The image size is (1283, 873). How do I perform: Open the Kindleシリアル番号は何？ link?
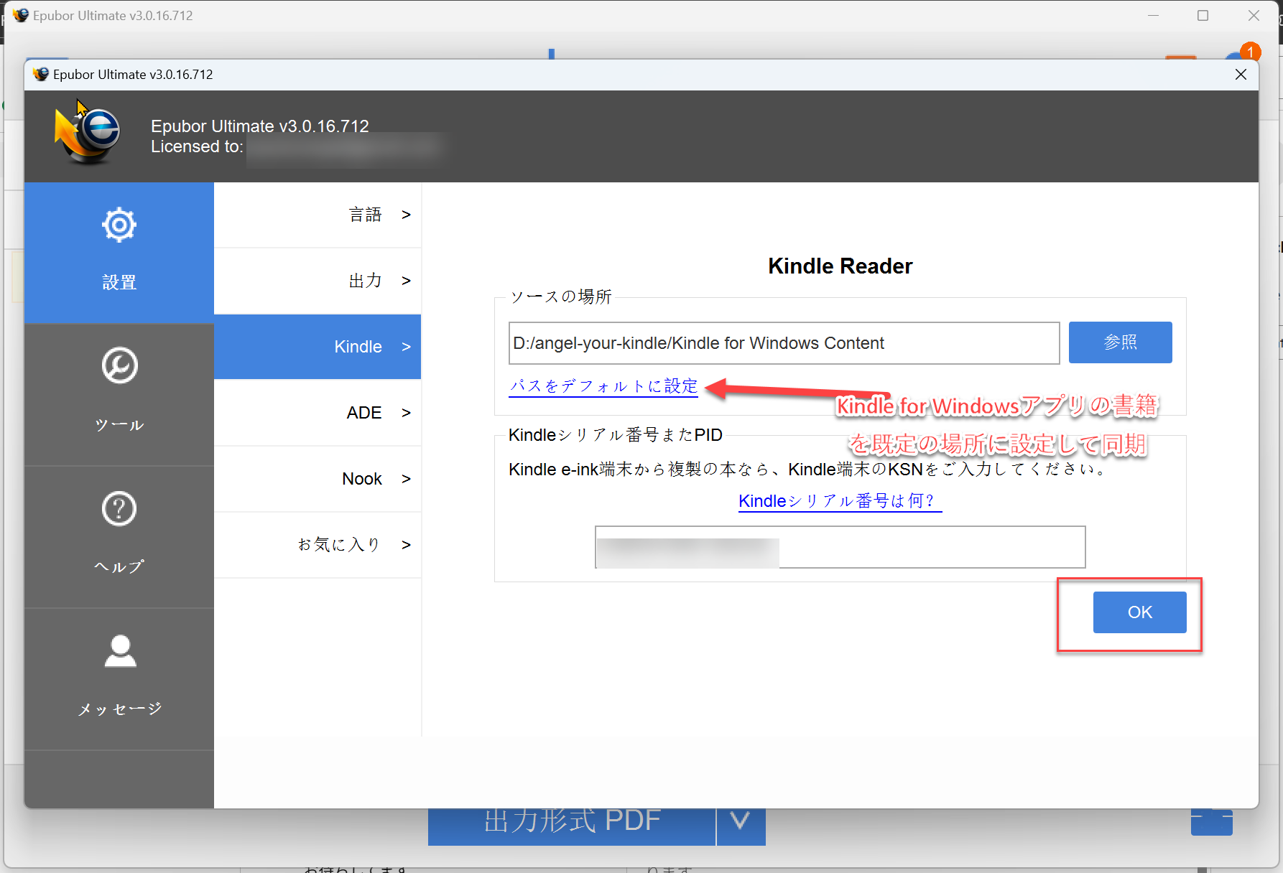(x=840, y=501)
